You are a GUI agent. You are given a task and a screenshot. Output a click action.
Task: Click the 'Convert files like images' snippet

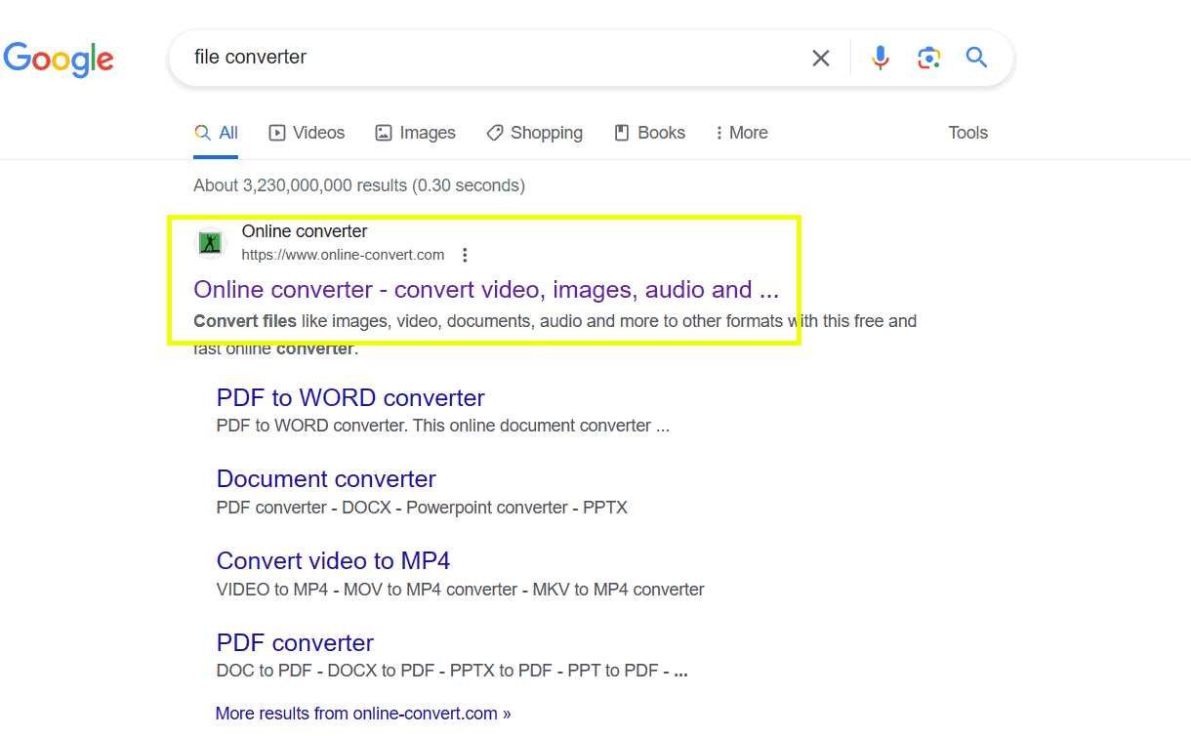(554, 335)
